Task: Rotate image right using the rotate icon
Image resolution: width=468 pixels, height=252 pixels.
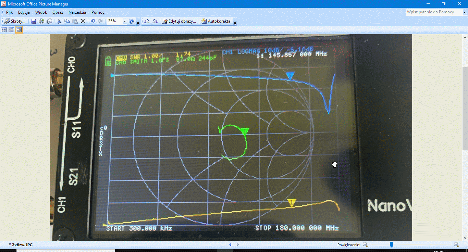Action: coord(155,21)
